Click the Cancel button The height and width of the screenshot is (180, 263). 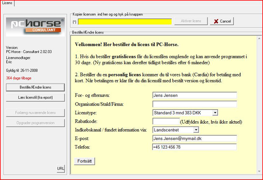click(x=222, y=21)
